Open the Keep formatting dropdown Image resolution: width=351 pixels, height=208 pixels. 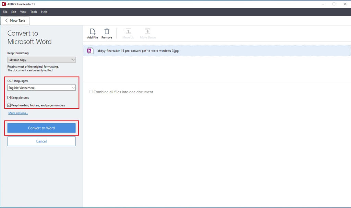41,60
